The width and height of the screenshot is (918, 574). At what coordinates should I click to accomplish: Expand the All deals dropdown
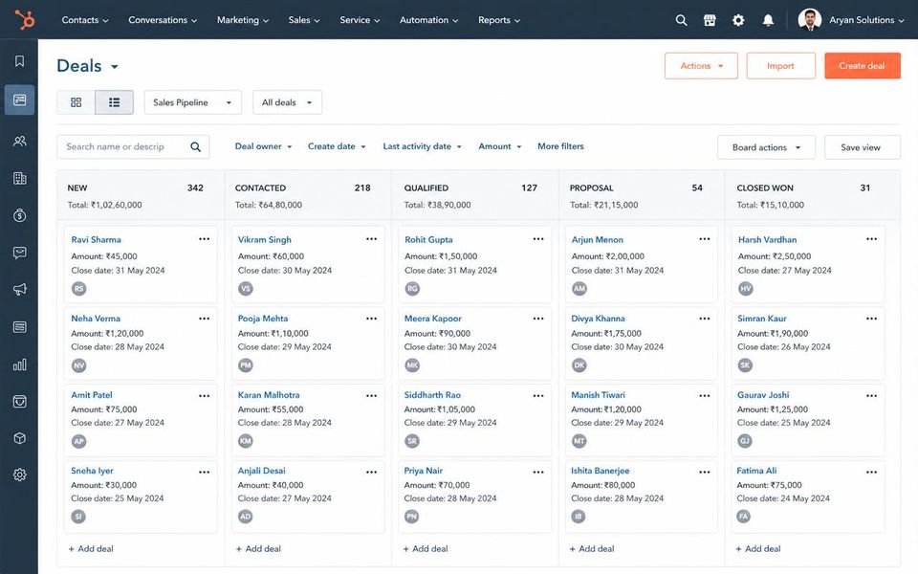click(x=287, y=102)
